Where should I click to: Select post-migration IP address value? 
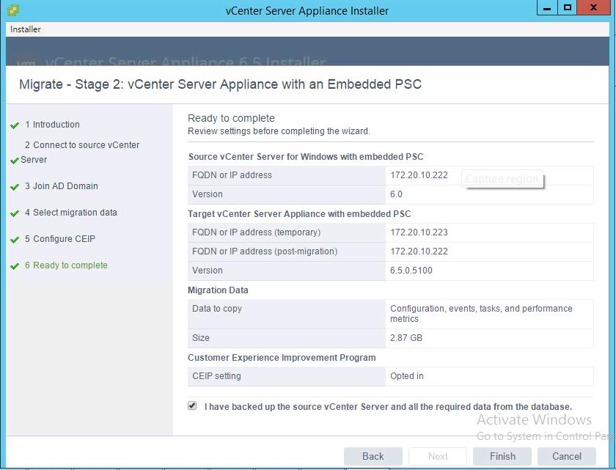click(x=419, y=251)
